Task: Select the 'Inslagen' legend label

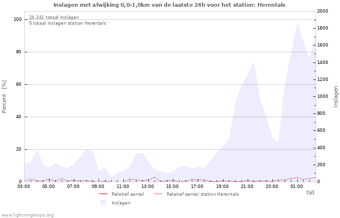Action: (121, 203)
